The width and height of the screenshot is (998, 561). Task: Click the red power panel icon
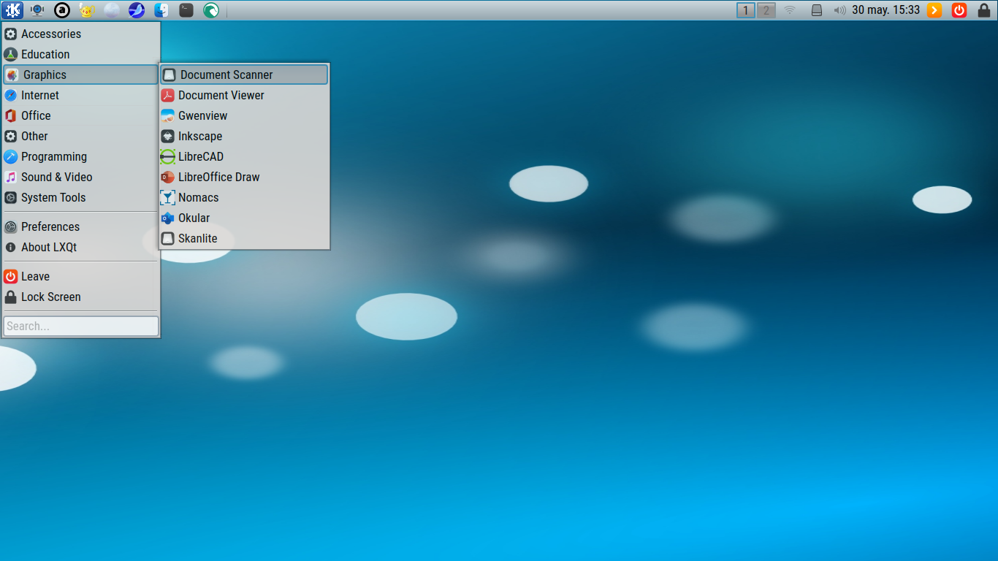959,10
